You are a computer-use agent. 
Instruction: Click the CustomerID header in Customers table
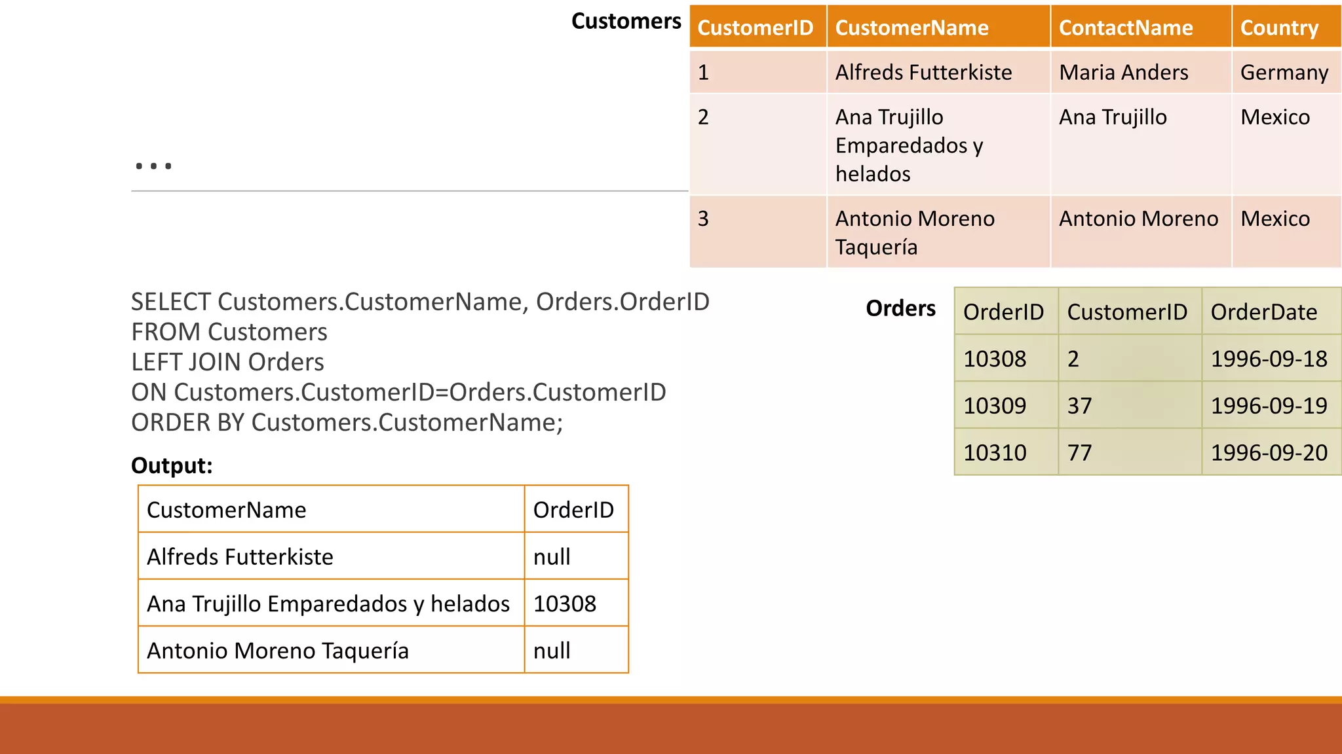coord(755,28)
